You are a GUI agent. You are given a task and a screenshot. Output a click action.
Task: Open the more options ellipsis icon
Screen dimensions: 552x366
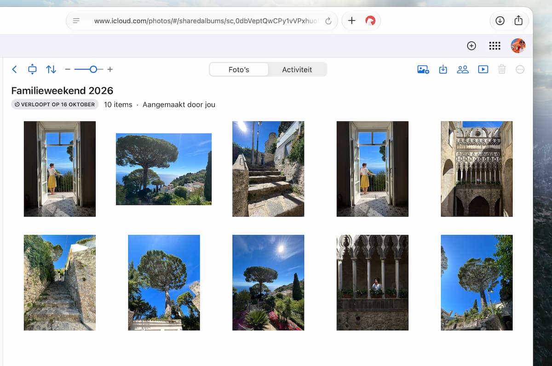pyautogui.click(x=520, y=69)
